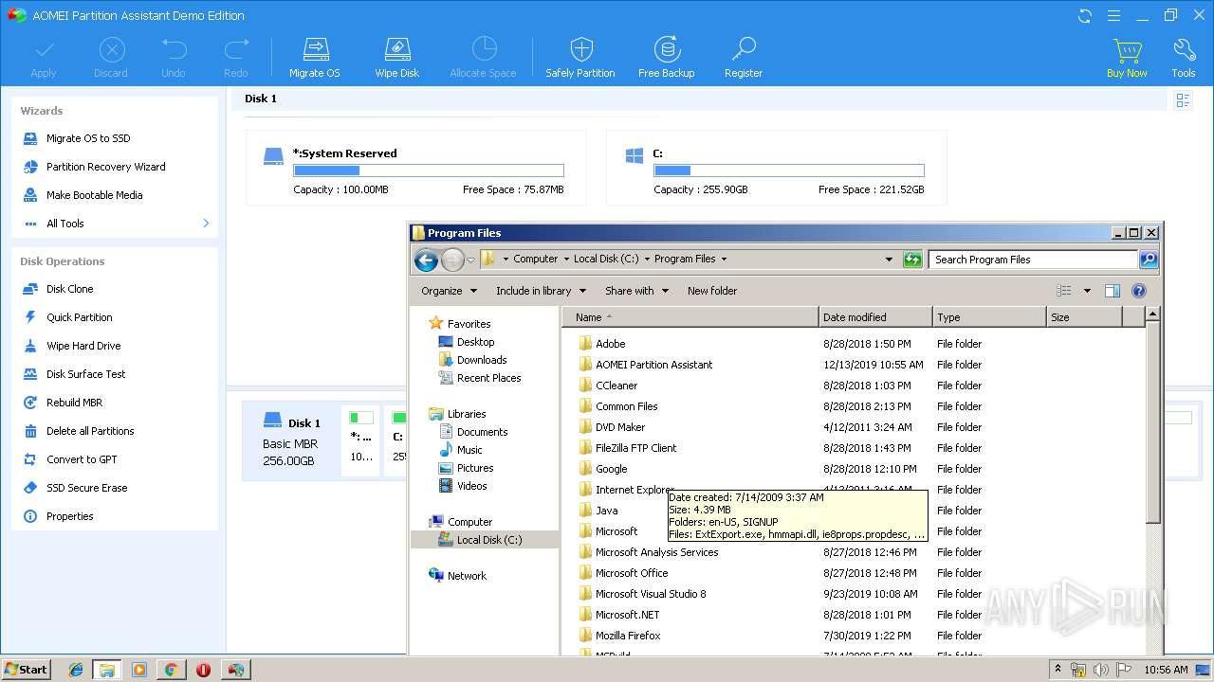Choose Wipe Hard Drive operation

(83, 346)
